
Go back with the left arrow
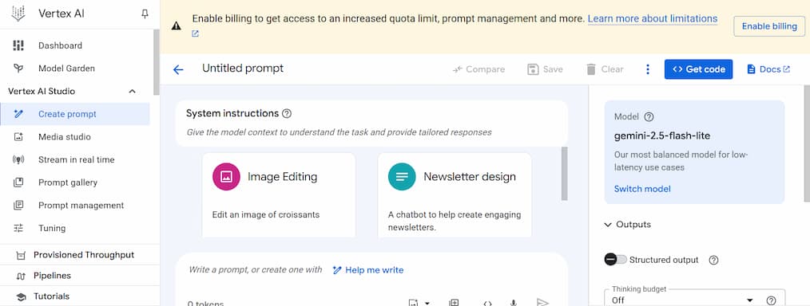pos(178,69)
